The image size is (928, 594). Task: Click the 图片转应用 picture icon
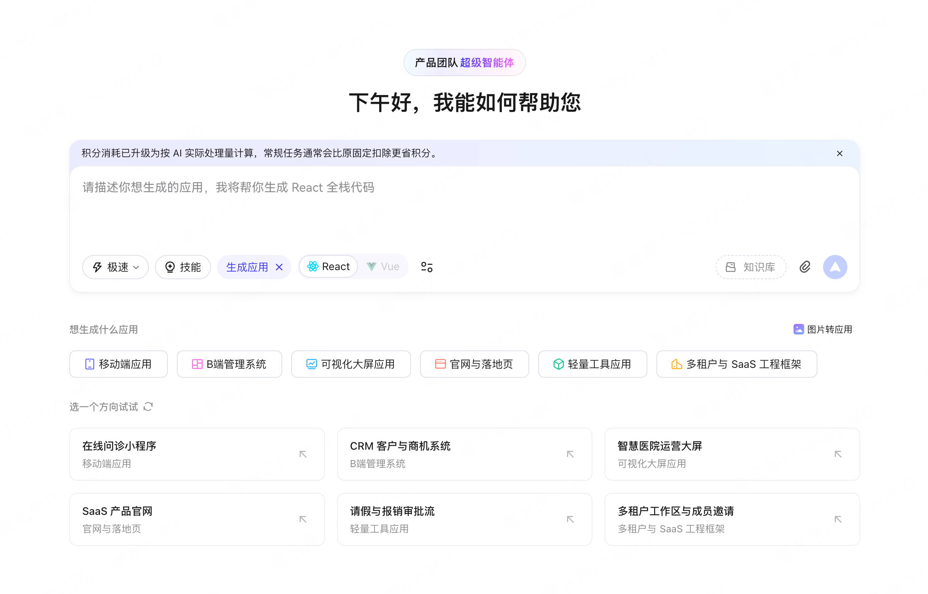click(798, 329)
